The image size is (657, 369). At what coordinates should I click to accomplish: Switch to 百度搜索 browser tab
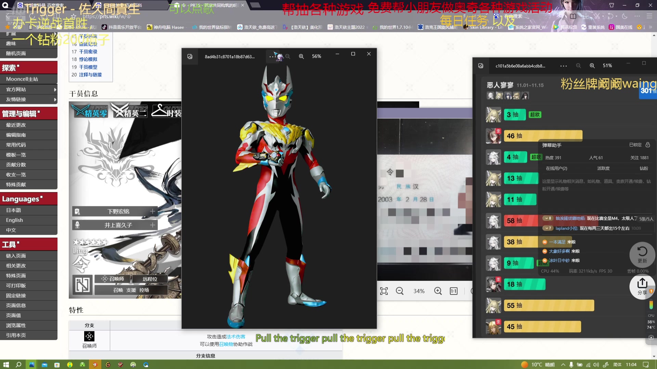(51, 5)
